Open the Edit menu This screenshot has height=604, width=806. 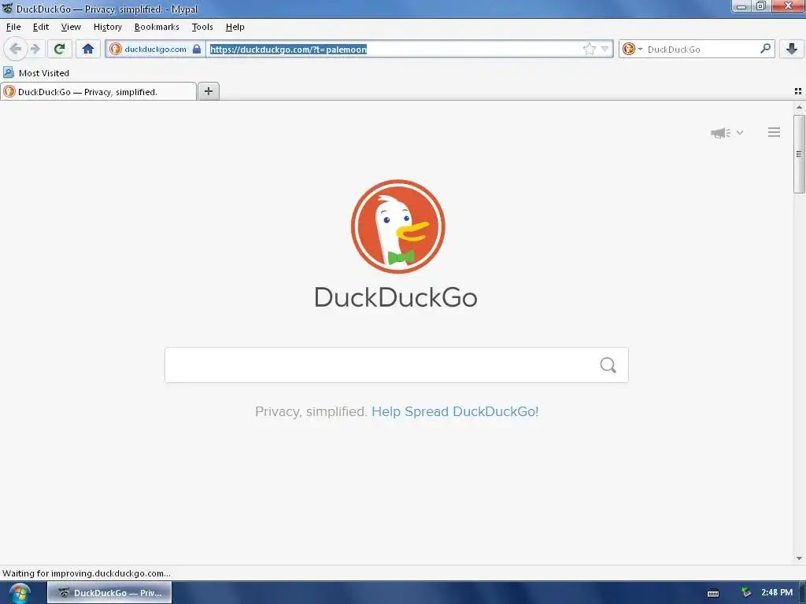click(x=41, y=27)
